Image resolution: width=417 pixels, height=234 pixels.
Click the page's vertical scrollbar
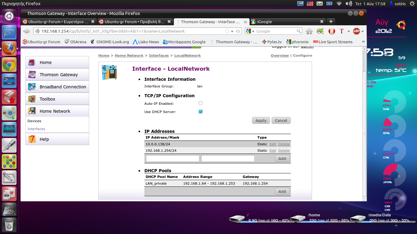click(364, 134)
